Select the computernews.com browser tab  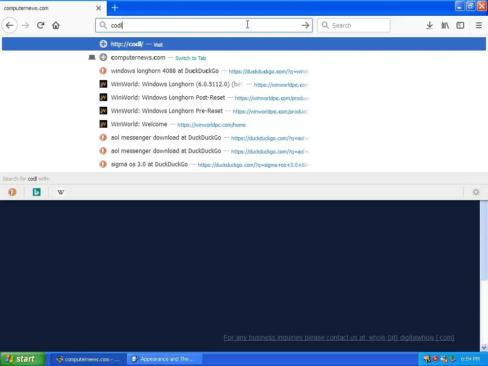coord(53,8)
